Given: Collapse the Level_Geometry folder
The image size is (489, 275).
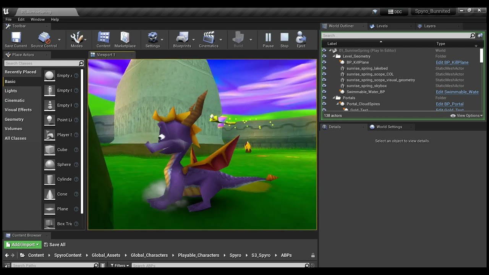Looking at the screenshot, I should tap(334, 57).
